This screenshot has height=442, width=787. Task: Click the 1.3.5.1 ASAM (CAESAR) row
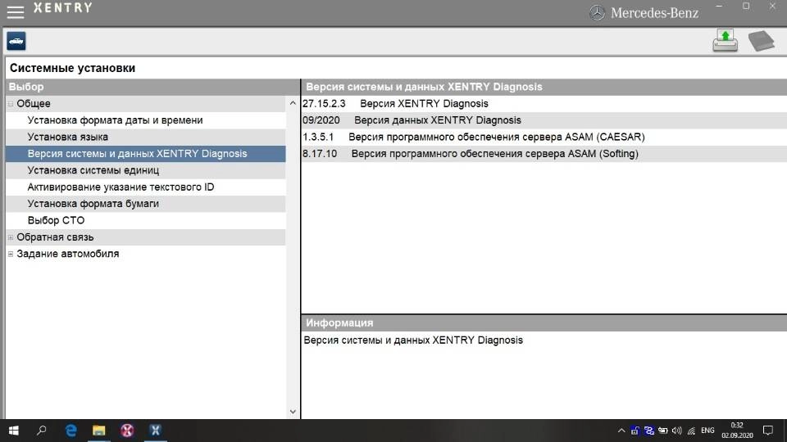click(544, 137)
